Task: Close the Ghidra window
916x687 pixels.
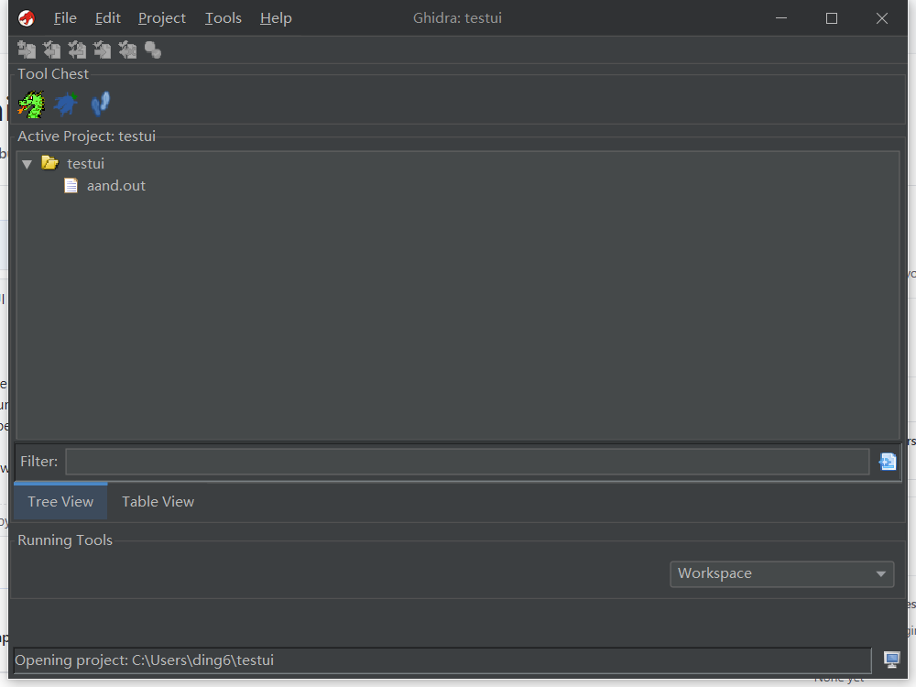Action: [x=882, y=18]
